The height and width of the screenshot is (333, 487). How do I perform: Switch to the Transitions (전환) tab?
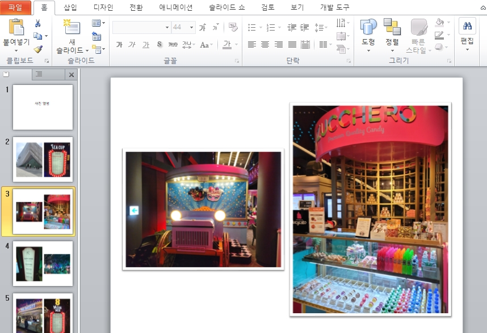click(136, 7)
